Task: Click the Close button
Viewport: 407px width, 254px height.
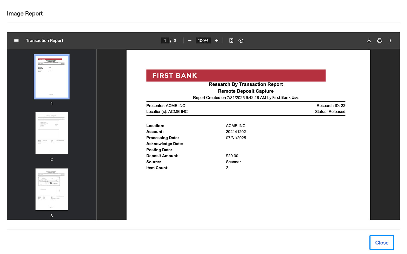Action: pos(382,243)
